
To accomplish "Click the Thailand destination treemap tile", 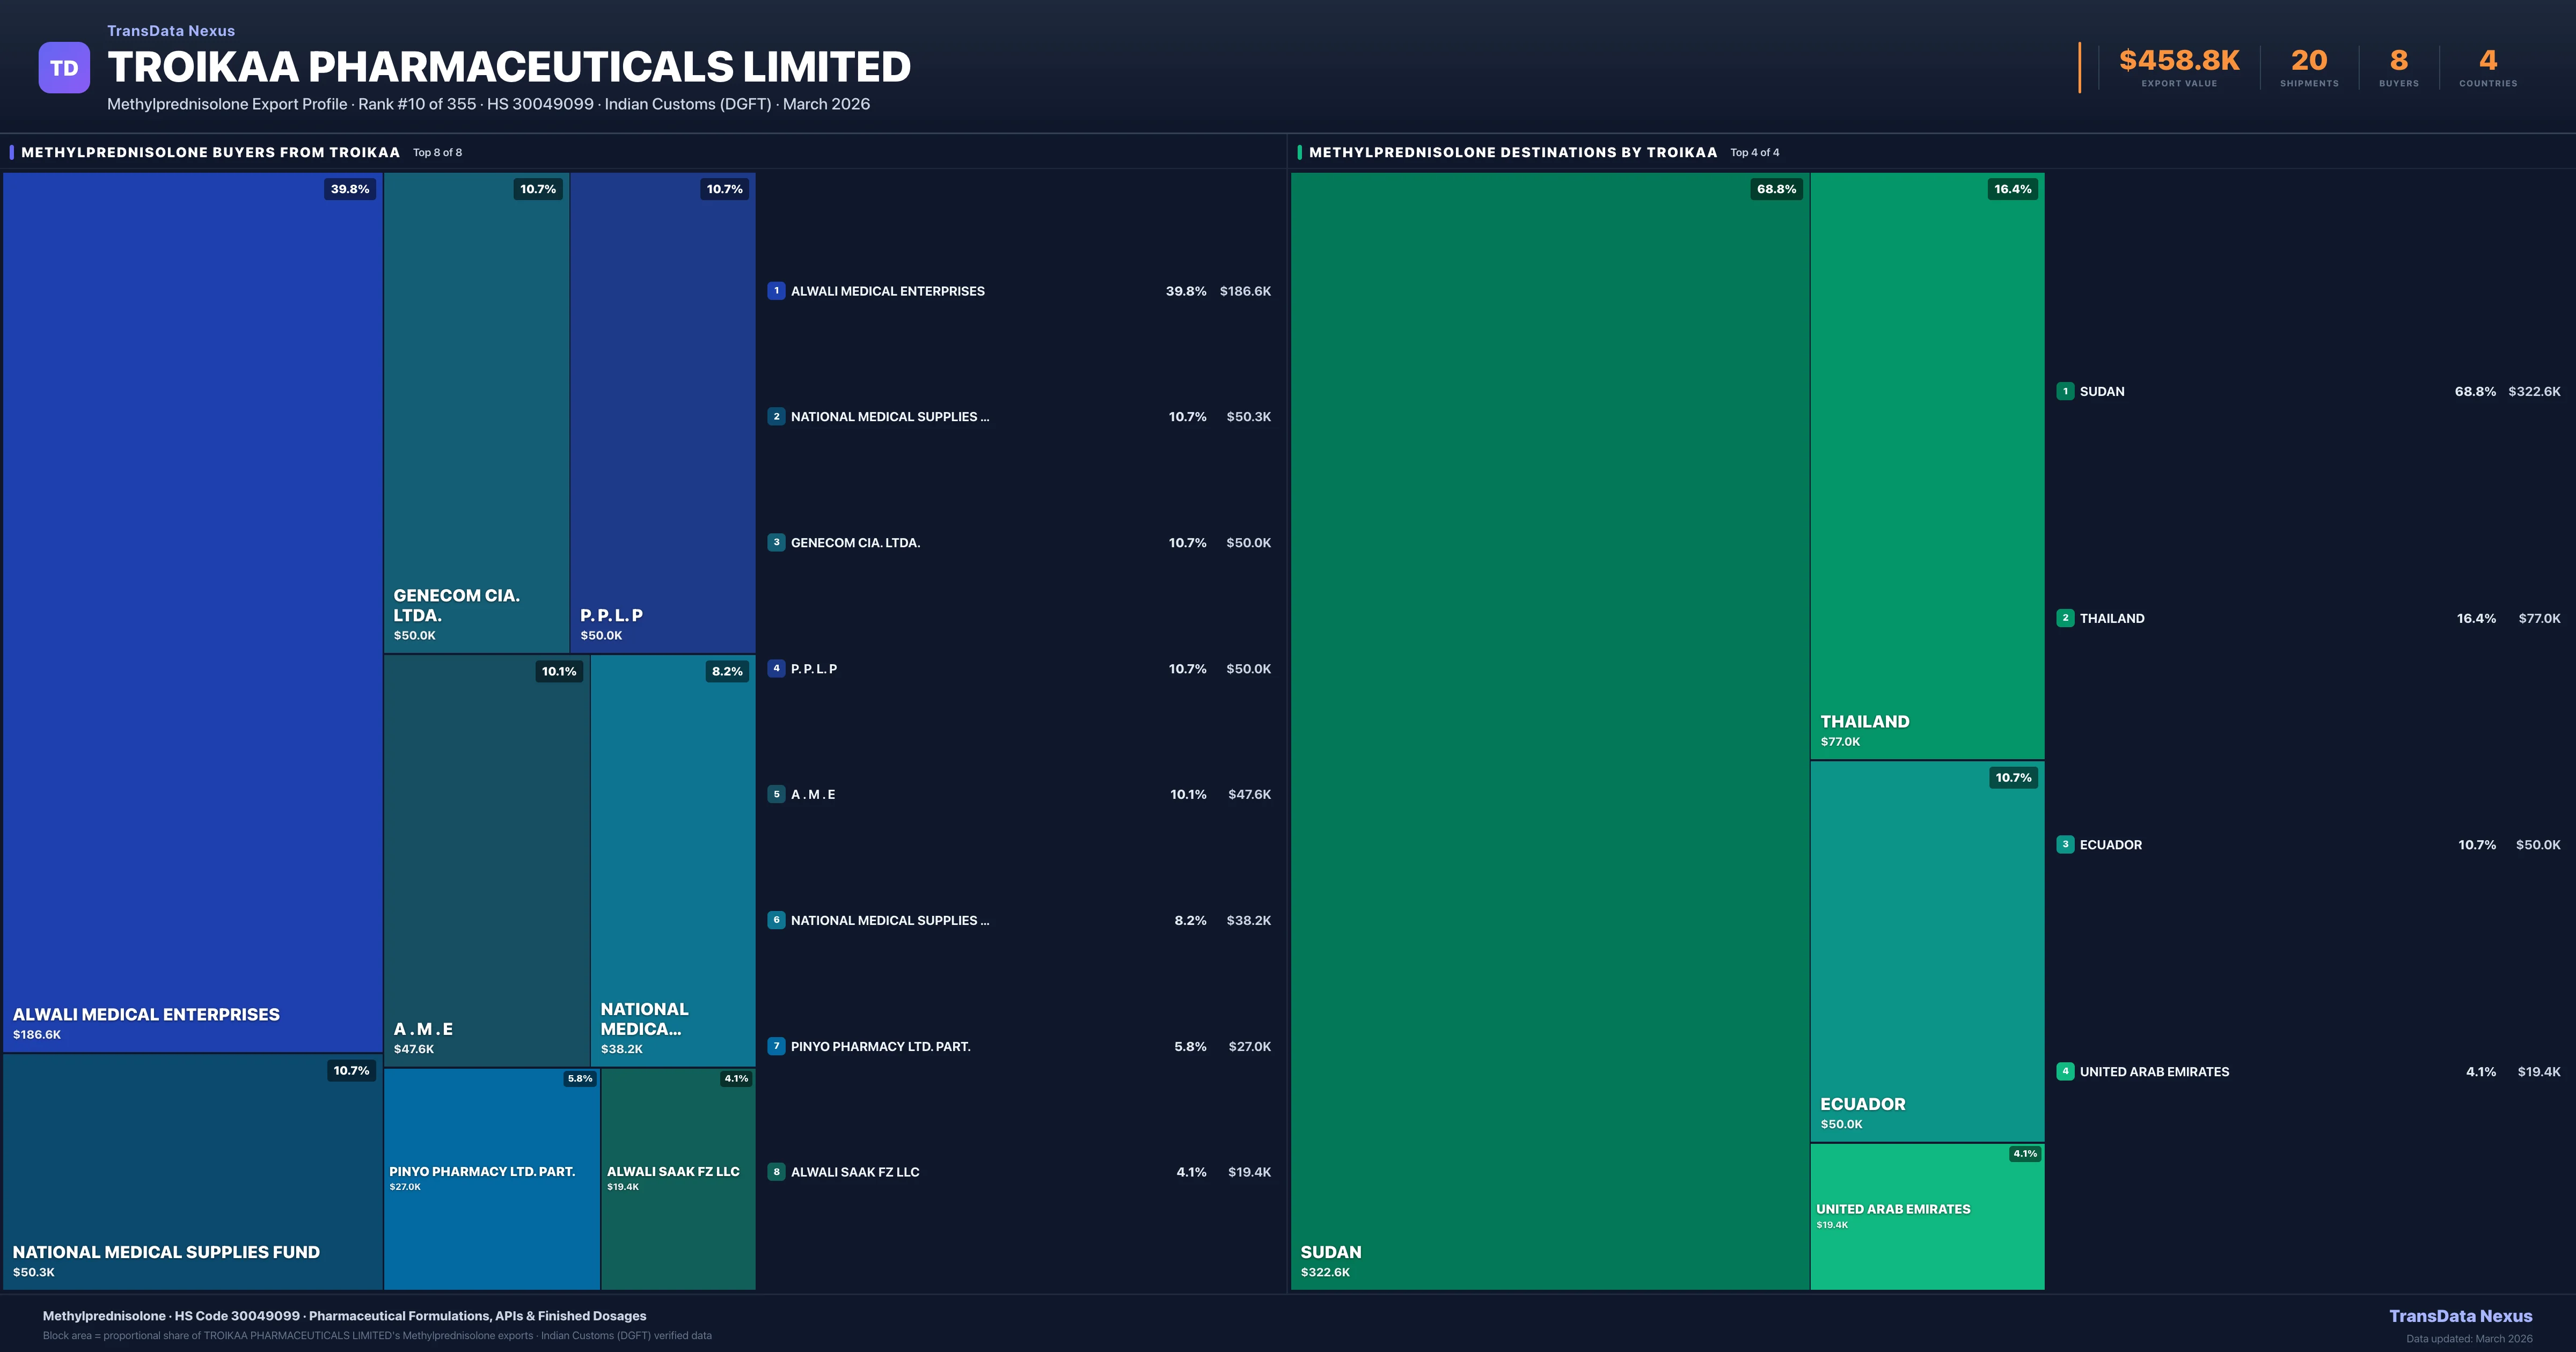I will tap(1926, 465).
